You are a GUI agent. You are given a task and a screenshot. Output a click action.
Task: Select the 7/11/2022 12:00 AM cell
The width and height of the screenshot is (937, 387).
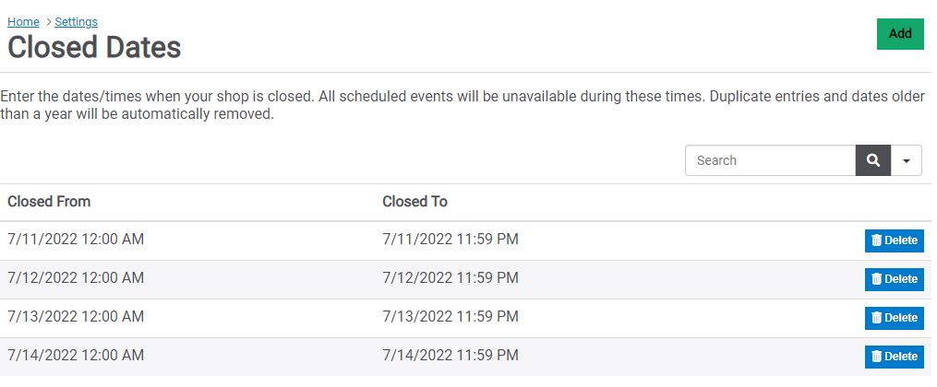(x=76, y=240)
